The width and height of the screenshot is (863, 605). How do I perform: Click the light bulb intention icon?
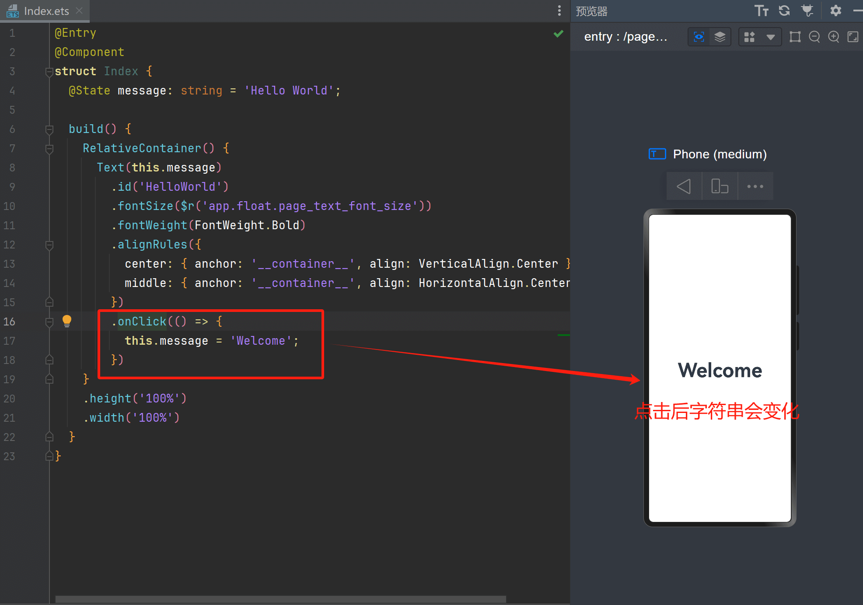[66, 321]
